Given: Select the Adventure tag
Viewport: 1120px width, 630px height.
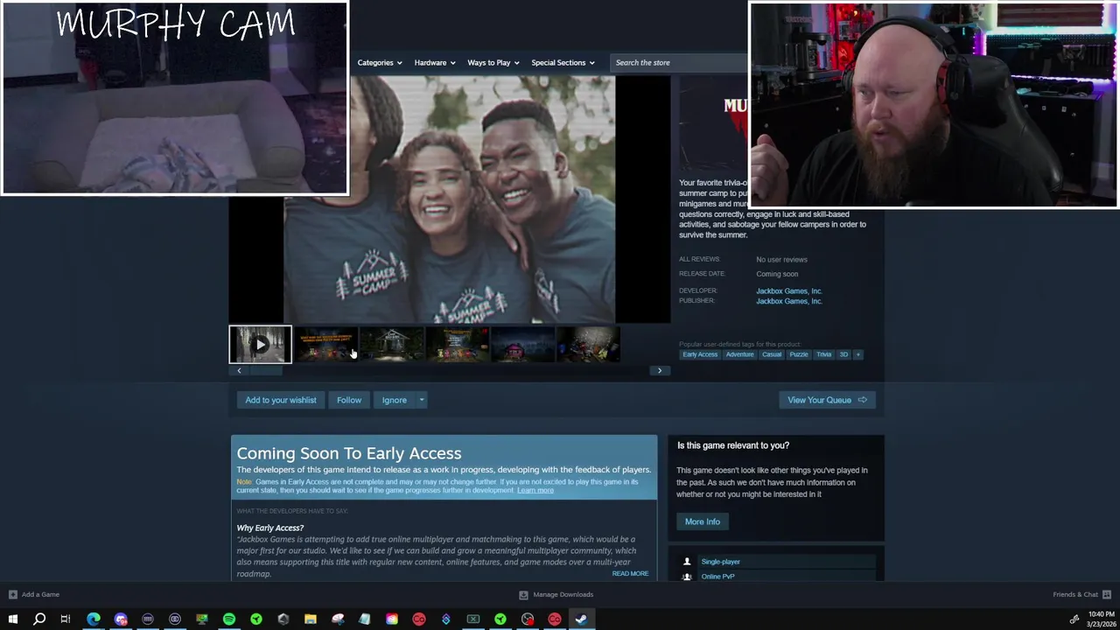Looking at the screenshot, I should (739, 354).
